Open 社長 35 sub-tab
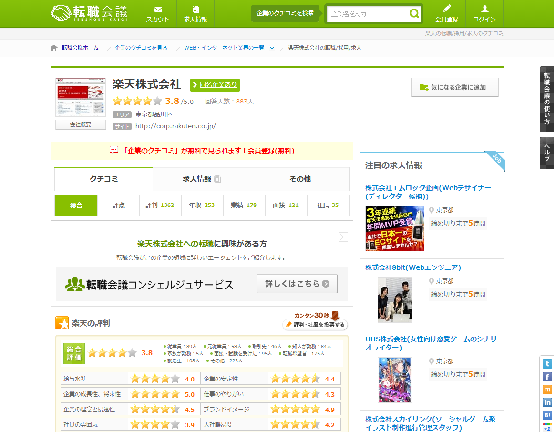 [328, 205]
